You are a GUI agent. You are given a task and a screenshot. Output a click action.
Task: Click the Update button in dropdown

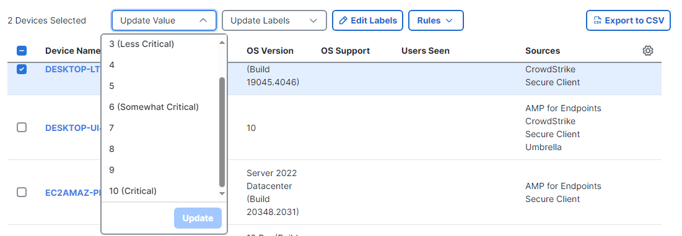pyautogui.click(x=198, y=218)
